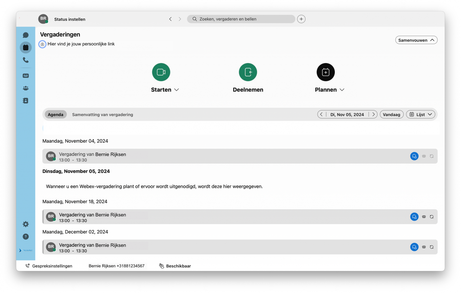The width and height of the screenshot is (461, 293).
Task: Collapse the panel with Samenvouwen
Action: tap(416, 40)
